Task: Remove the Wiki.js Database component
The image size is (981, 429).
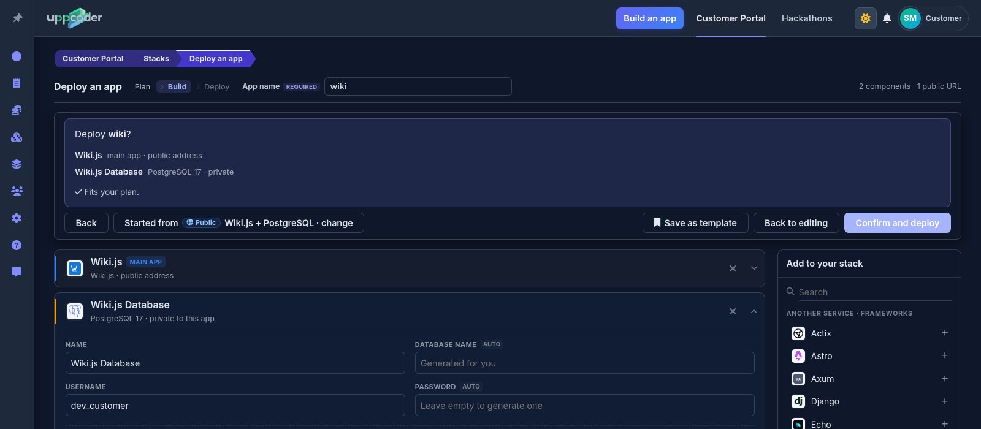Action: pos(732,311)
